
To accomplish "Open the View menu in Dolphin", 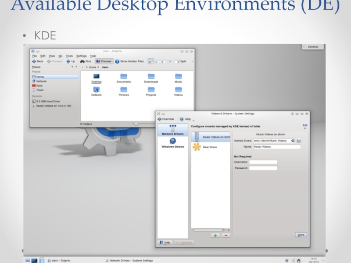I will [x=52, y=56].
